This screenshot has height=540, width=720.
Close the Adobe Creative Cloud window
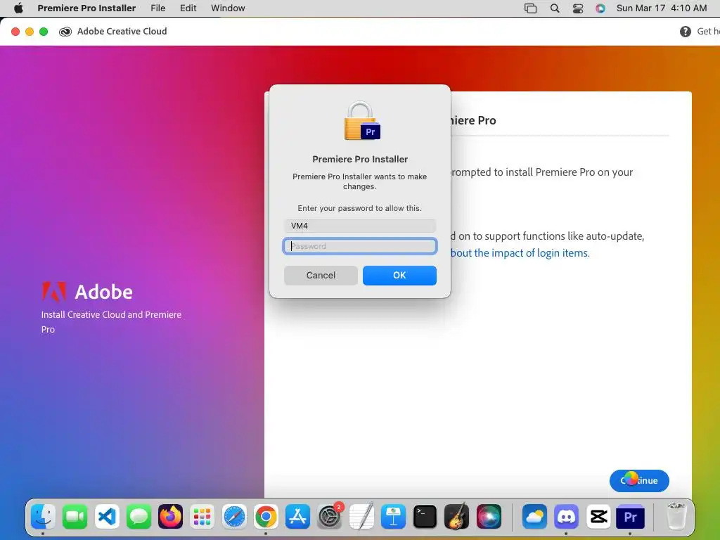(x=15, y=31)
